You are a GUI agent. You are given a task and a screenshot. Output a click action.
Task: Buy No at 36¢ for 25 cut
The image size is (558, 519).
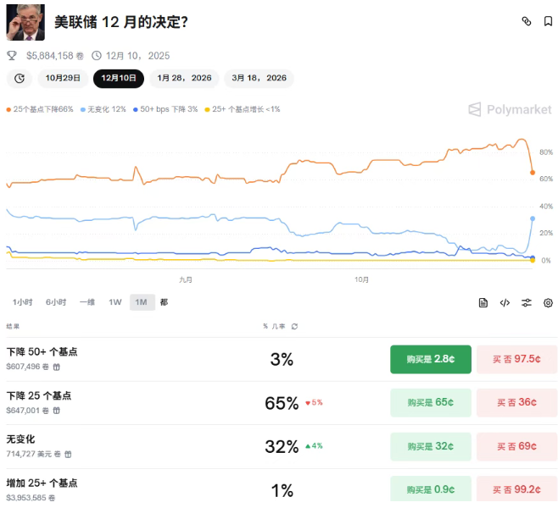pyautogui.click(x=516, y=402)
